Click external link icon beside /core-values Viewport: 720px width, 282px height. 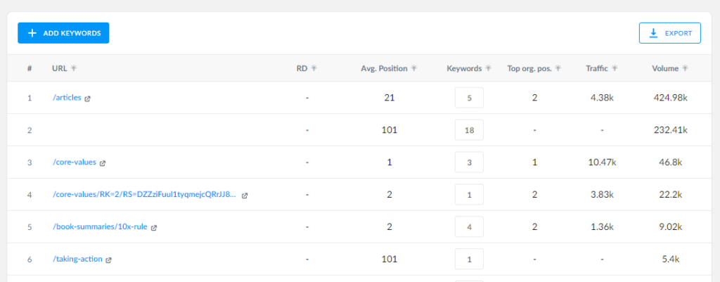(103, 163)
